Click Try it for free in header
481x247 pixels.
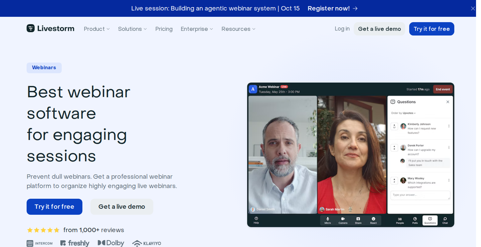point(431,29)
